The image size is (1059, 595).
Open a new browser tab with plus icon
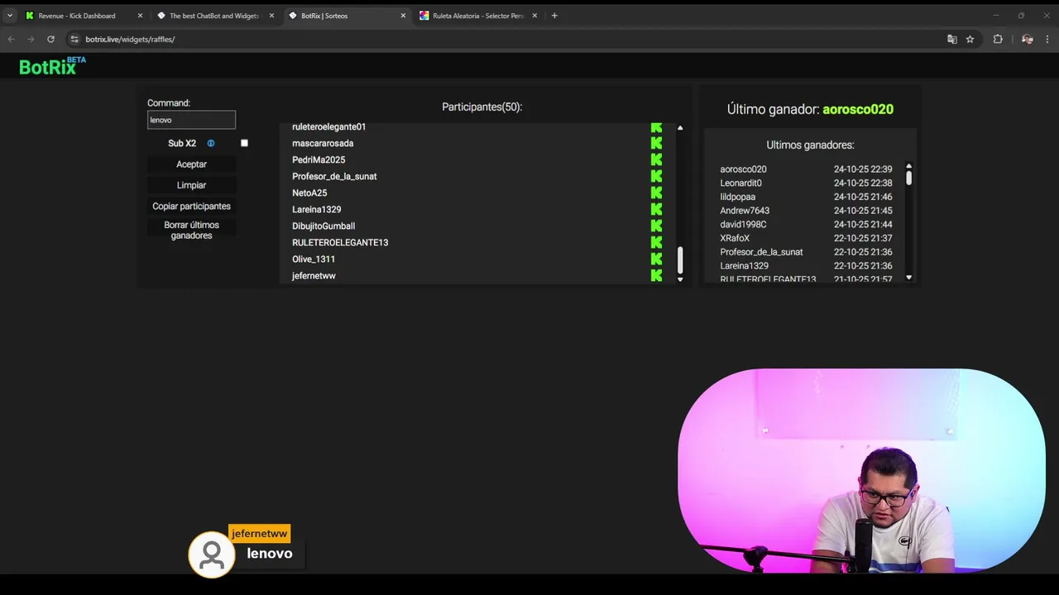(x=554, y=16)
